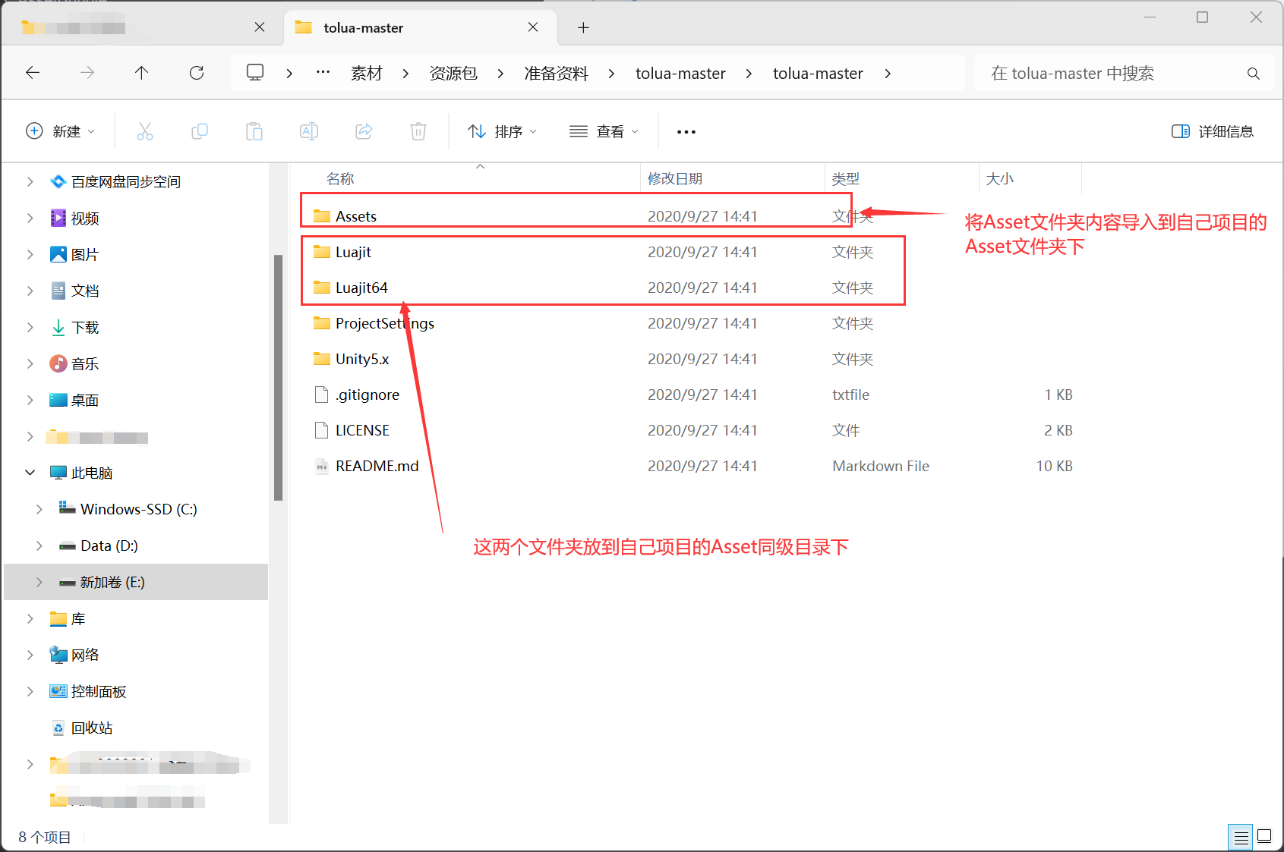
Task: Click 资源包 in the breadcrumb path
Action: coord(453,74)
